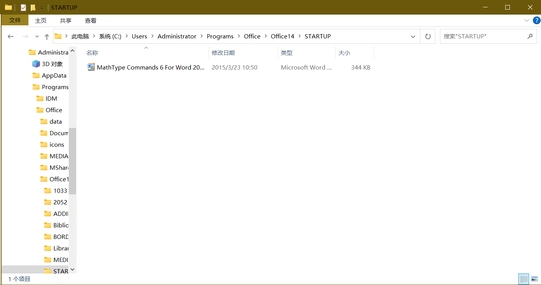Sort files by 修改日期 column header
Image resolution: width=541 pixels, height=285 pixels.
[223, 53]
